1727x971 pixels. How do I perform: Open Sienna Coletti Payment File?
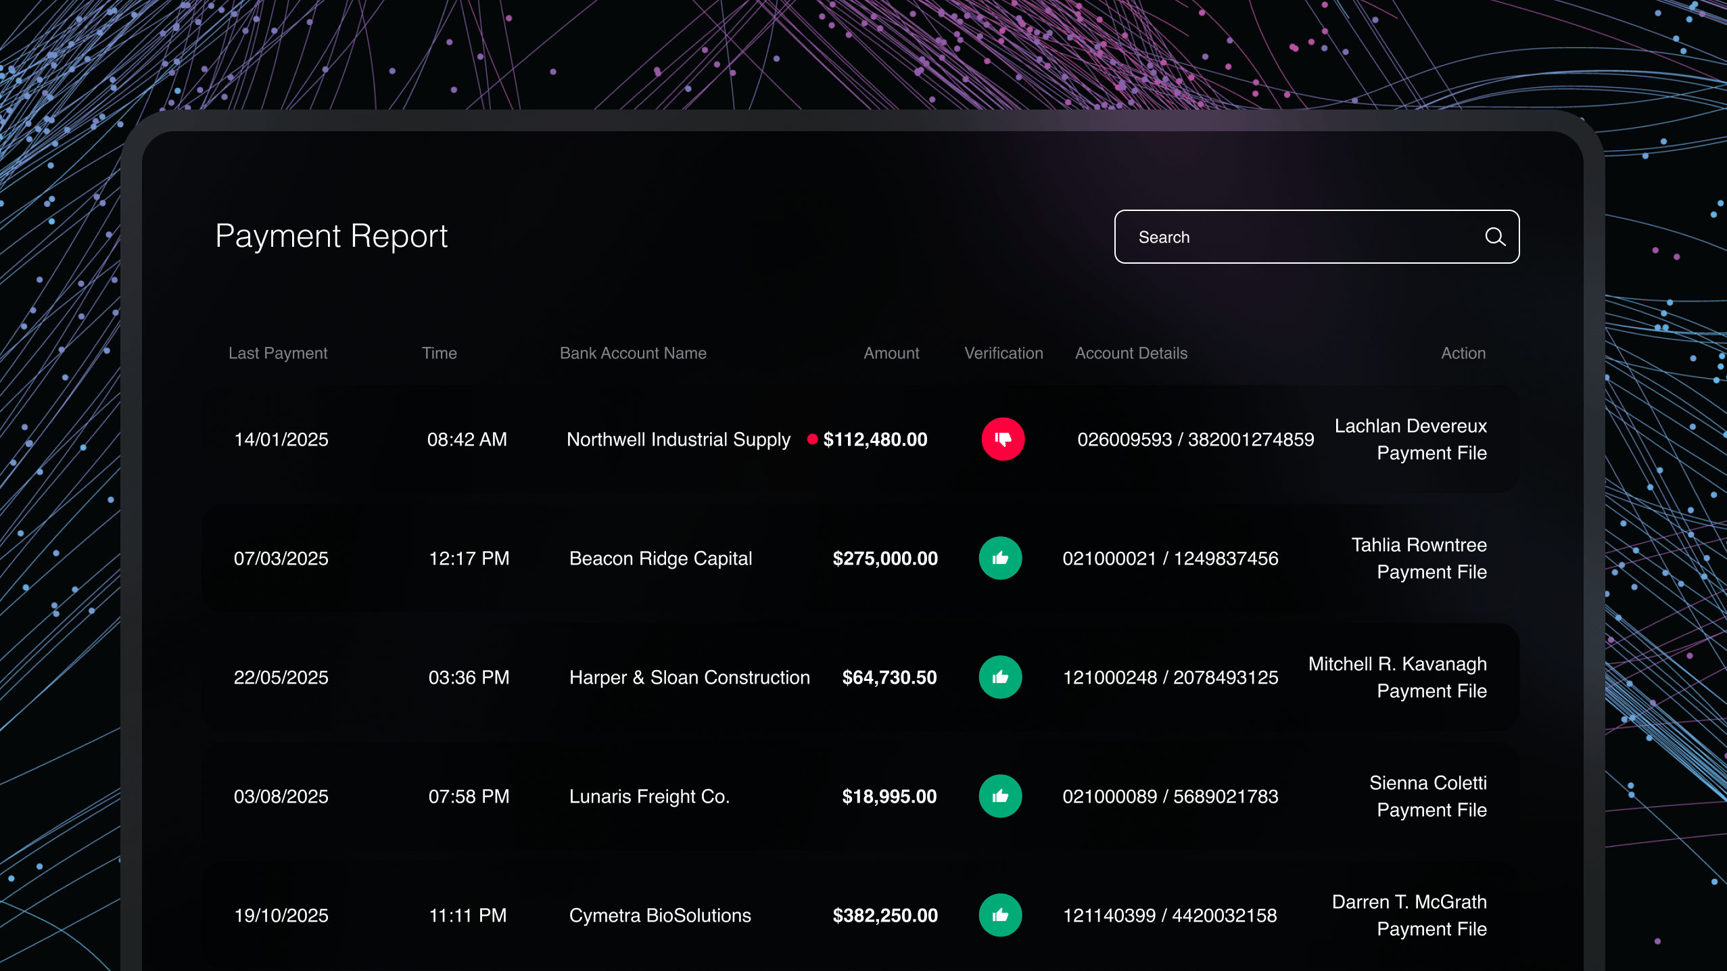1428,797
